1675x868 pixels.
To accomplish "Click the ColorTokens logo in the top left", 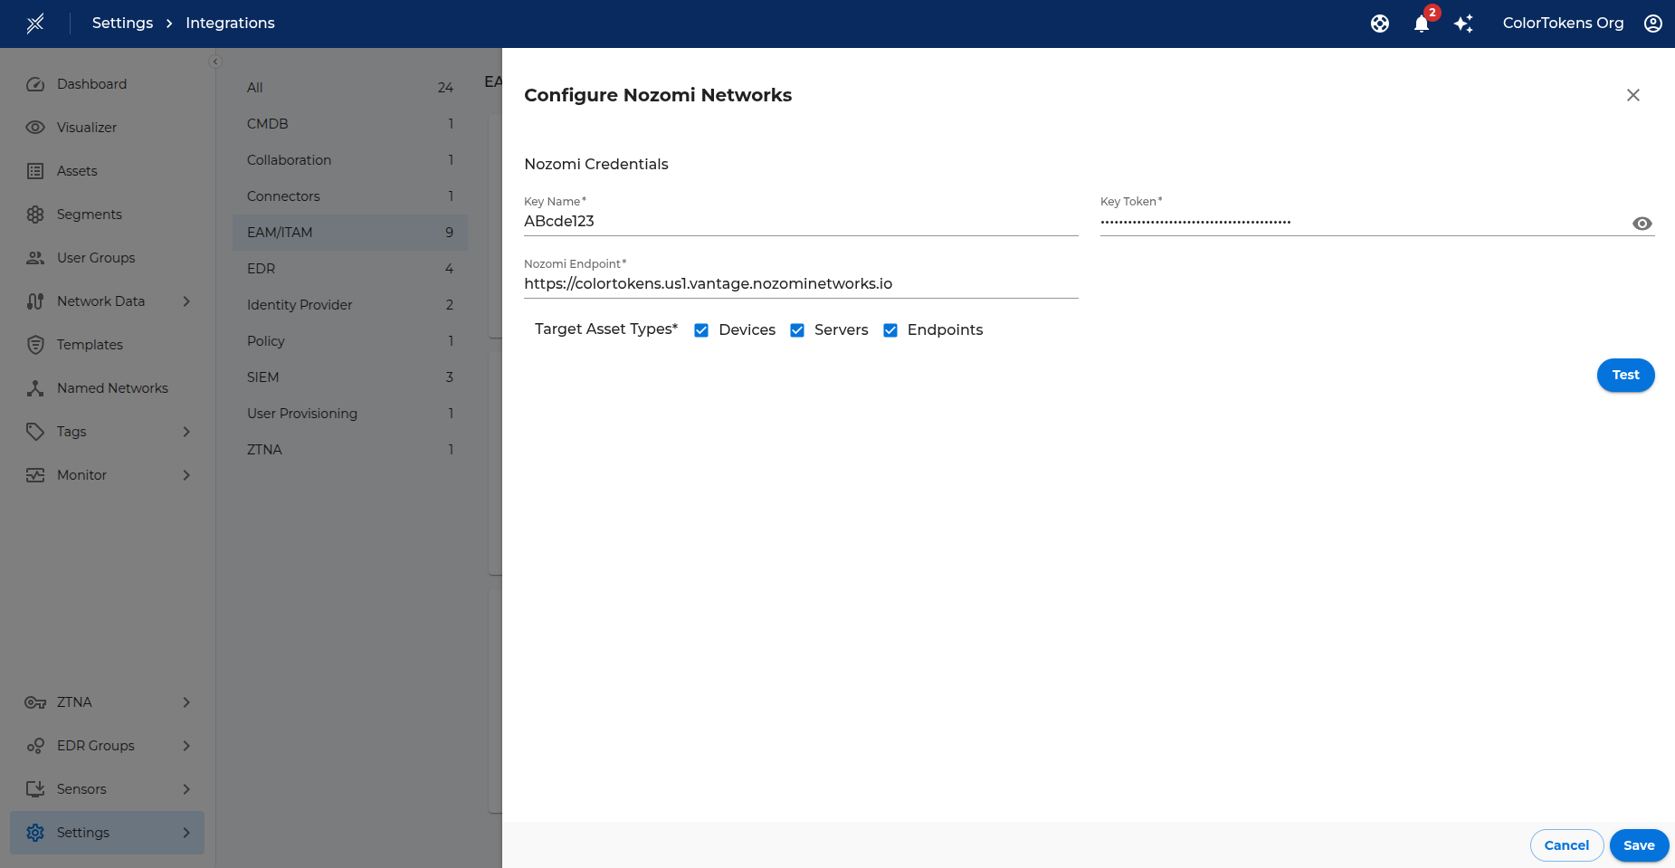I will tap(35, 23).
